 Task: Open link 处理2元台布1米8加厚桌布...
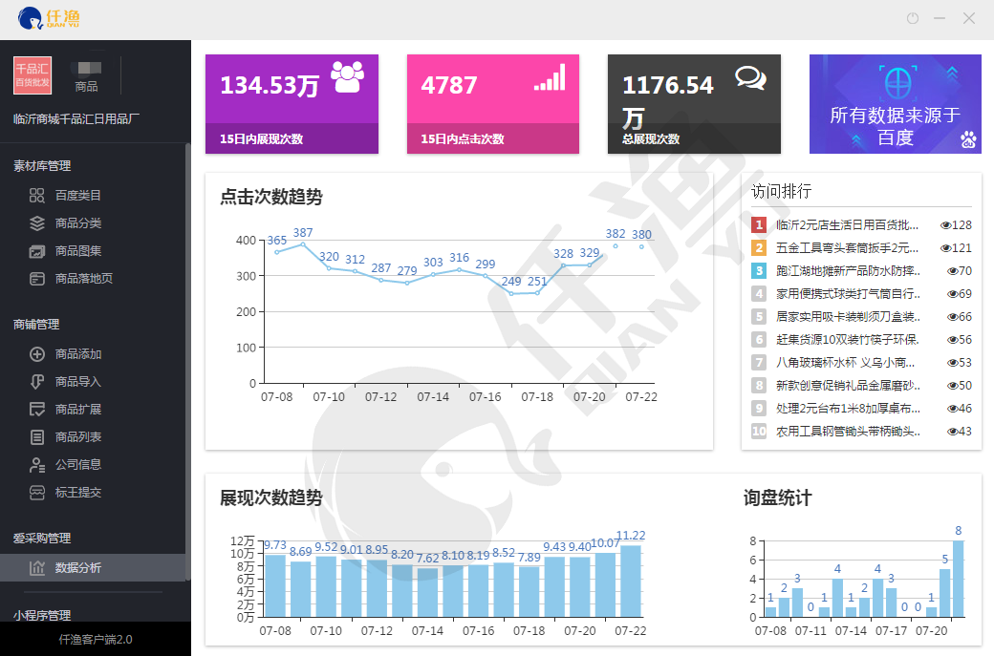(848, 409)
